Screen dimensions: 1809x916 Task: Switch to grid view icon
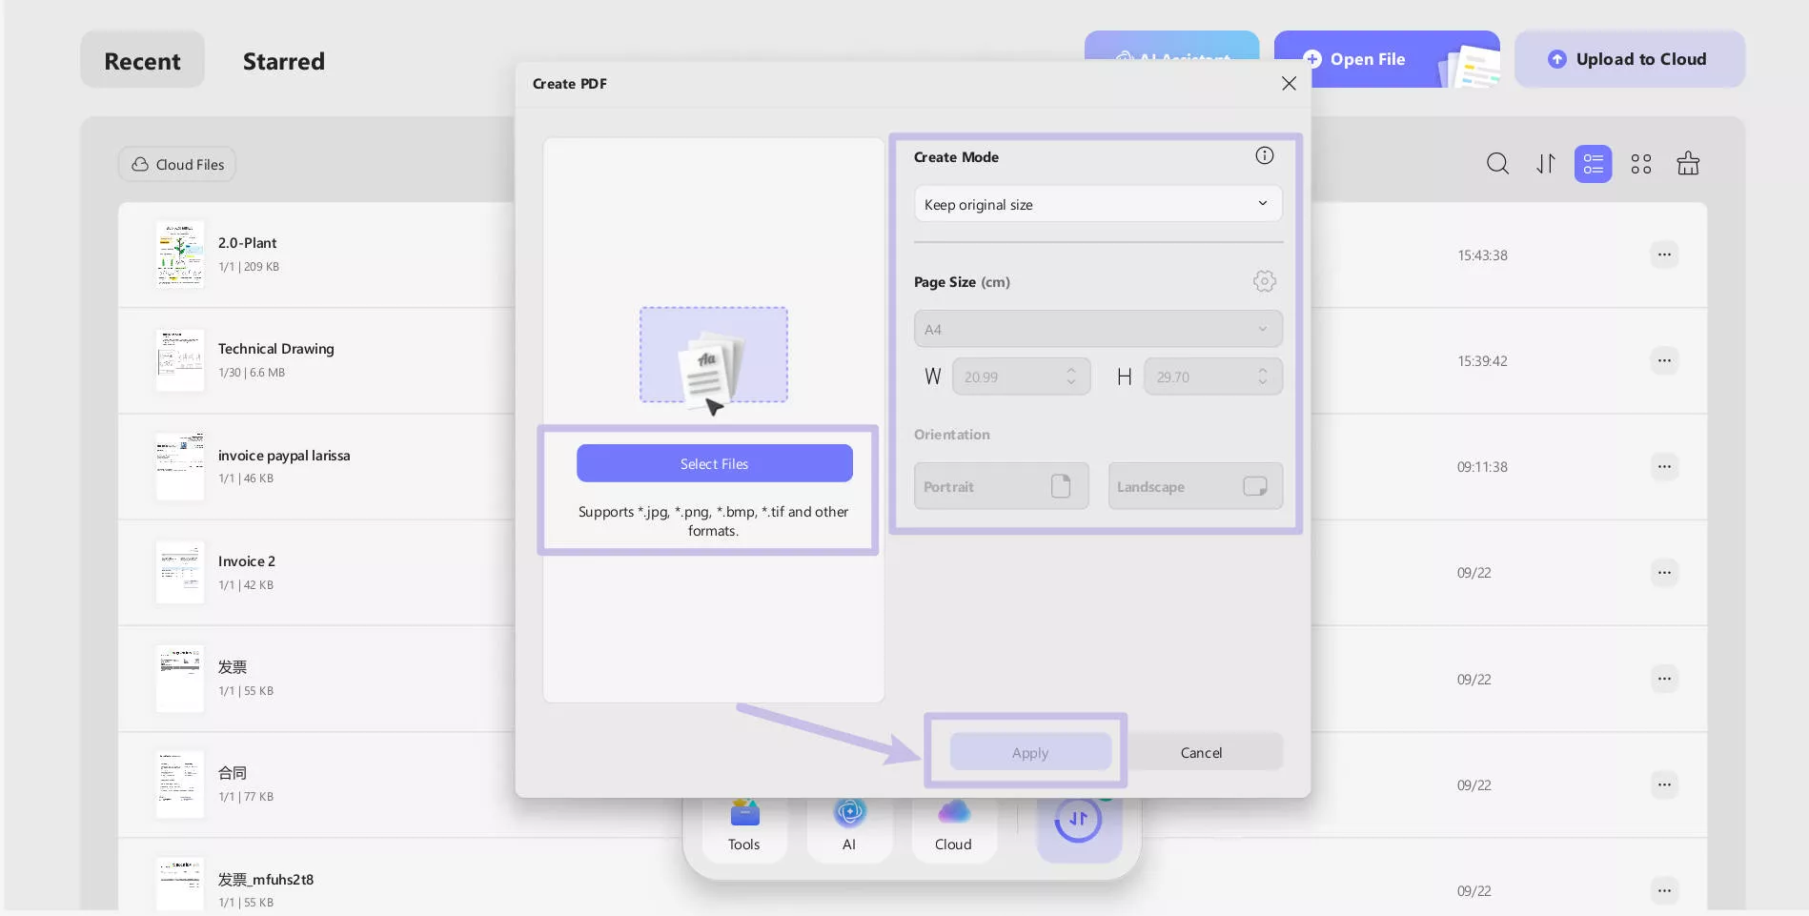coord(1641,163)
